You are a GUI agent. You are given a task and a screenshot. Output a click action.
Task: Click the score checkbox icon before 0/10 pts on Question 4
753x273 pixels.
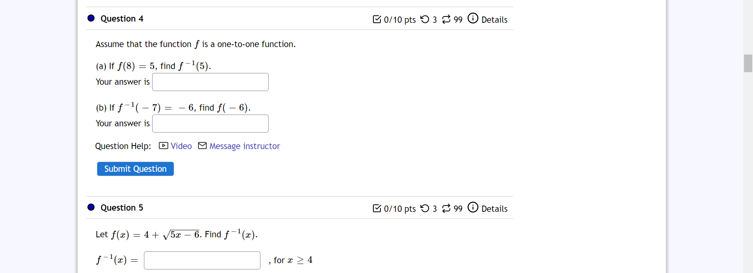pyautogui.click(x=377, y=19)
